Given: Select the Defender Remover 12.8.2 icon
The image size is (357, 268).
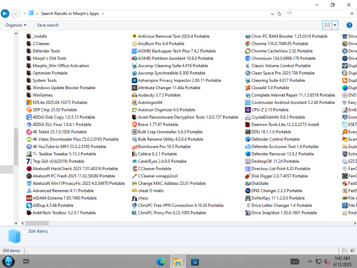Looking at the screenshot, I should click(248, 154).
